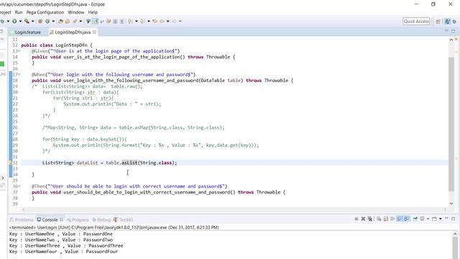Click the DataTable parameter type on line 18
The image size is (460, 259).
point(213,81)
